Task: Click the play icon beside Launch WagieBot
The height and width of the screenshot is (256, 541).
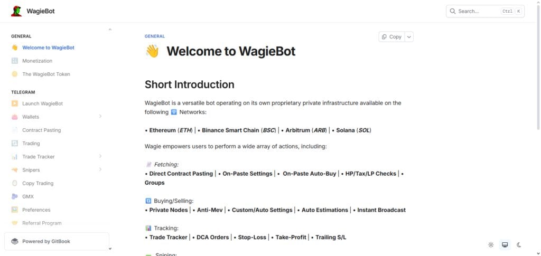Action: (14, 103)
